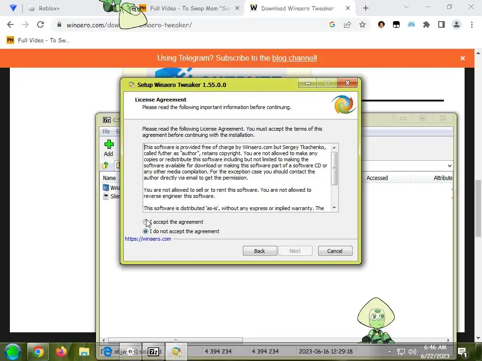Reload the winaero page
The width and height of the screenshot is (482, 361).
pos(40,24)
